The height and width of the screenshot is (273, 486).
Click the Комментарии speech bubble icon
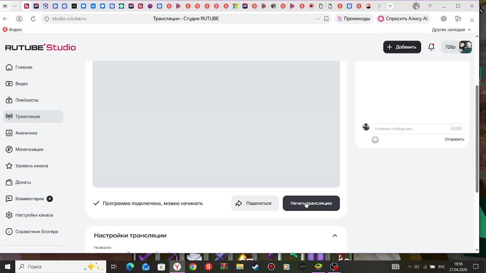(x=9, y=199)
